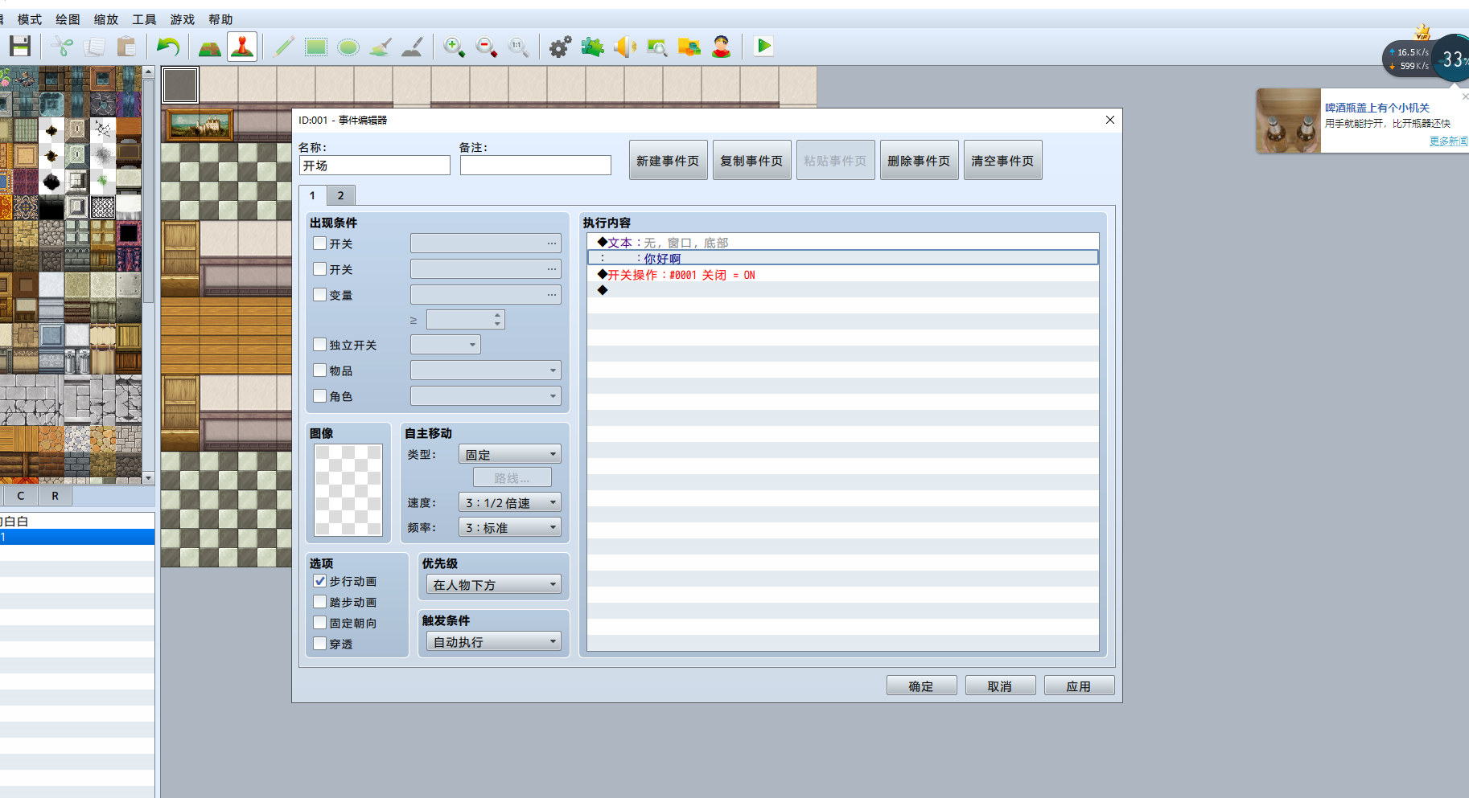The width and height of the screenshot is (1469, 798).
Task: Select the Pencil drawing tool
Action: [x=284, y=47]
